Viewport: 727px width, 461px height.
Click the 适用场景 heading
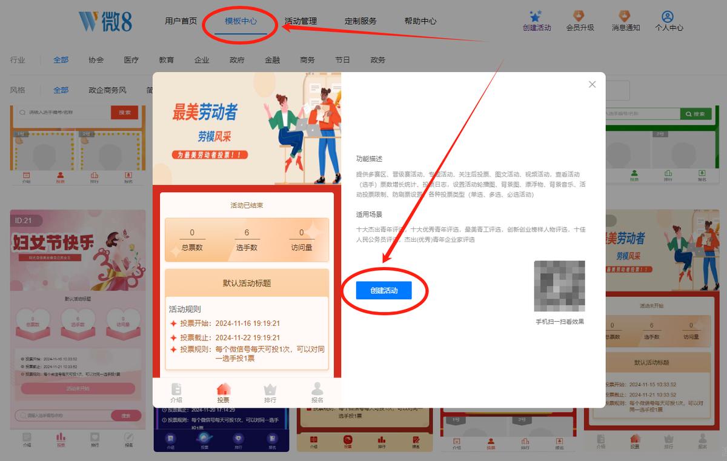point(370,214)
